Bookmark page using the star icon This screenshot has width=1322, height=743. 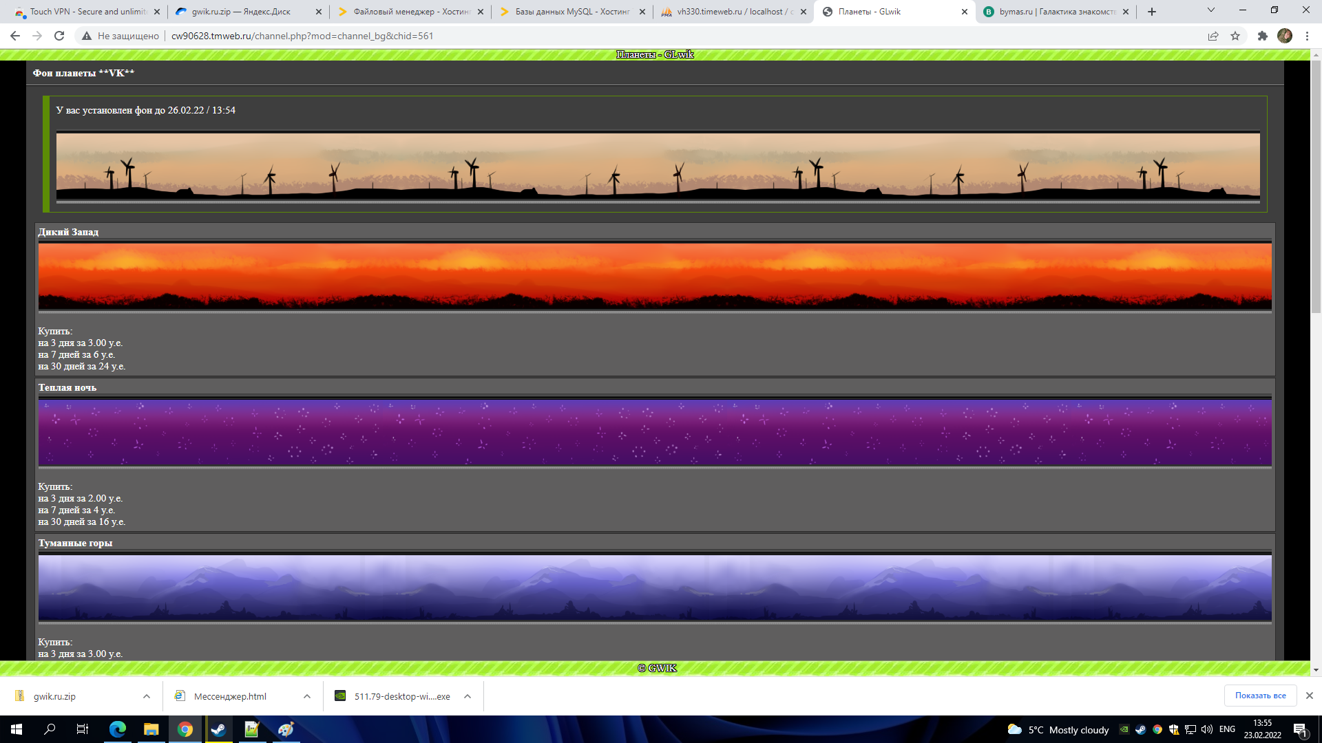pyautogui.click(x=1235, y=36)
